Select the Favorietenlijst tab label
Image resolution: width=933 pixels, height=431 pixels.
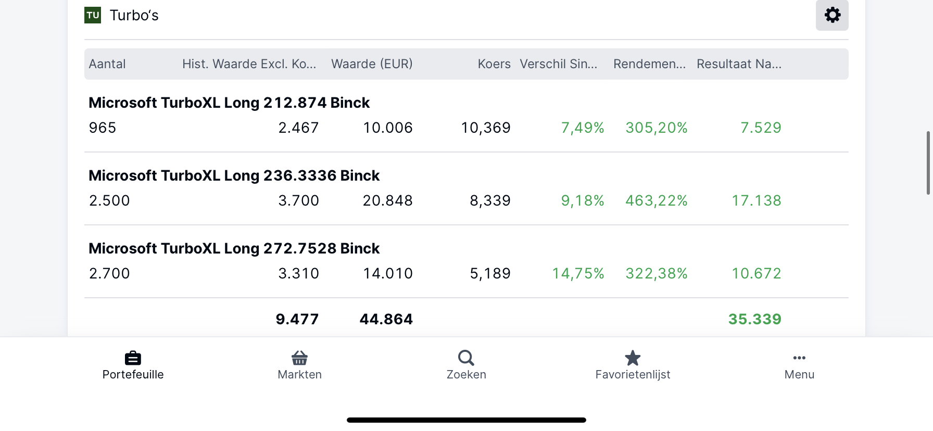633,375
